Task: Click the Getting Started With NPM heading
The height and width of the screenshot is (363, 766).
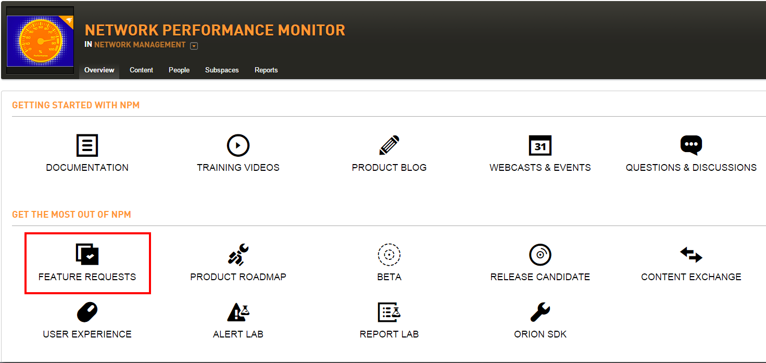Action: tap(76, 105)
